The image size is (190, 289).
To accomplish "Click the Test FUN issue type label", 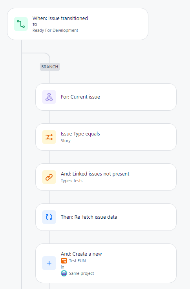I will [x=77, y=261].
